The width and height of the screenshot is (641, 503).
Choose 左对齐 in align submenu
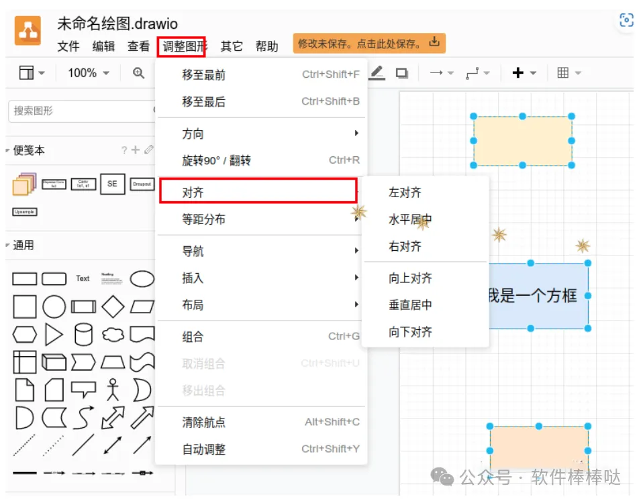425,192
